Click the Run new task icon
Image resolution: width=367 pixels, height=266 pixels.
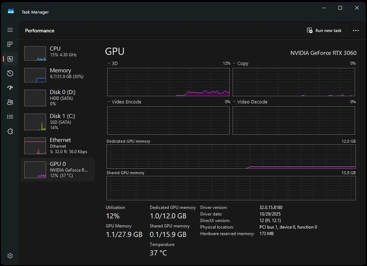pos(310,30)
